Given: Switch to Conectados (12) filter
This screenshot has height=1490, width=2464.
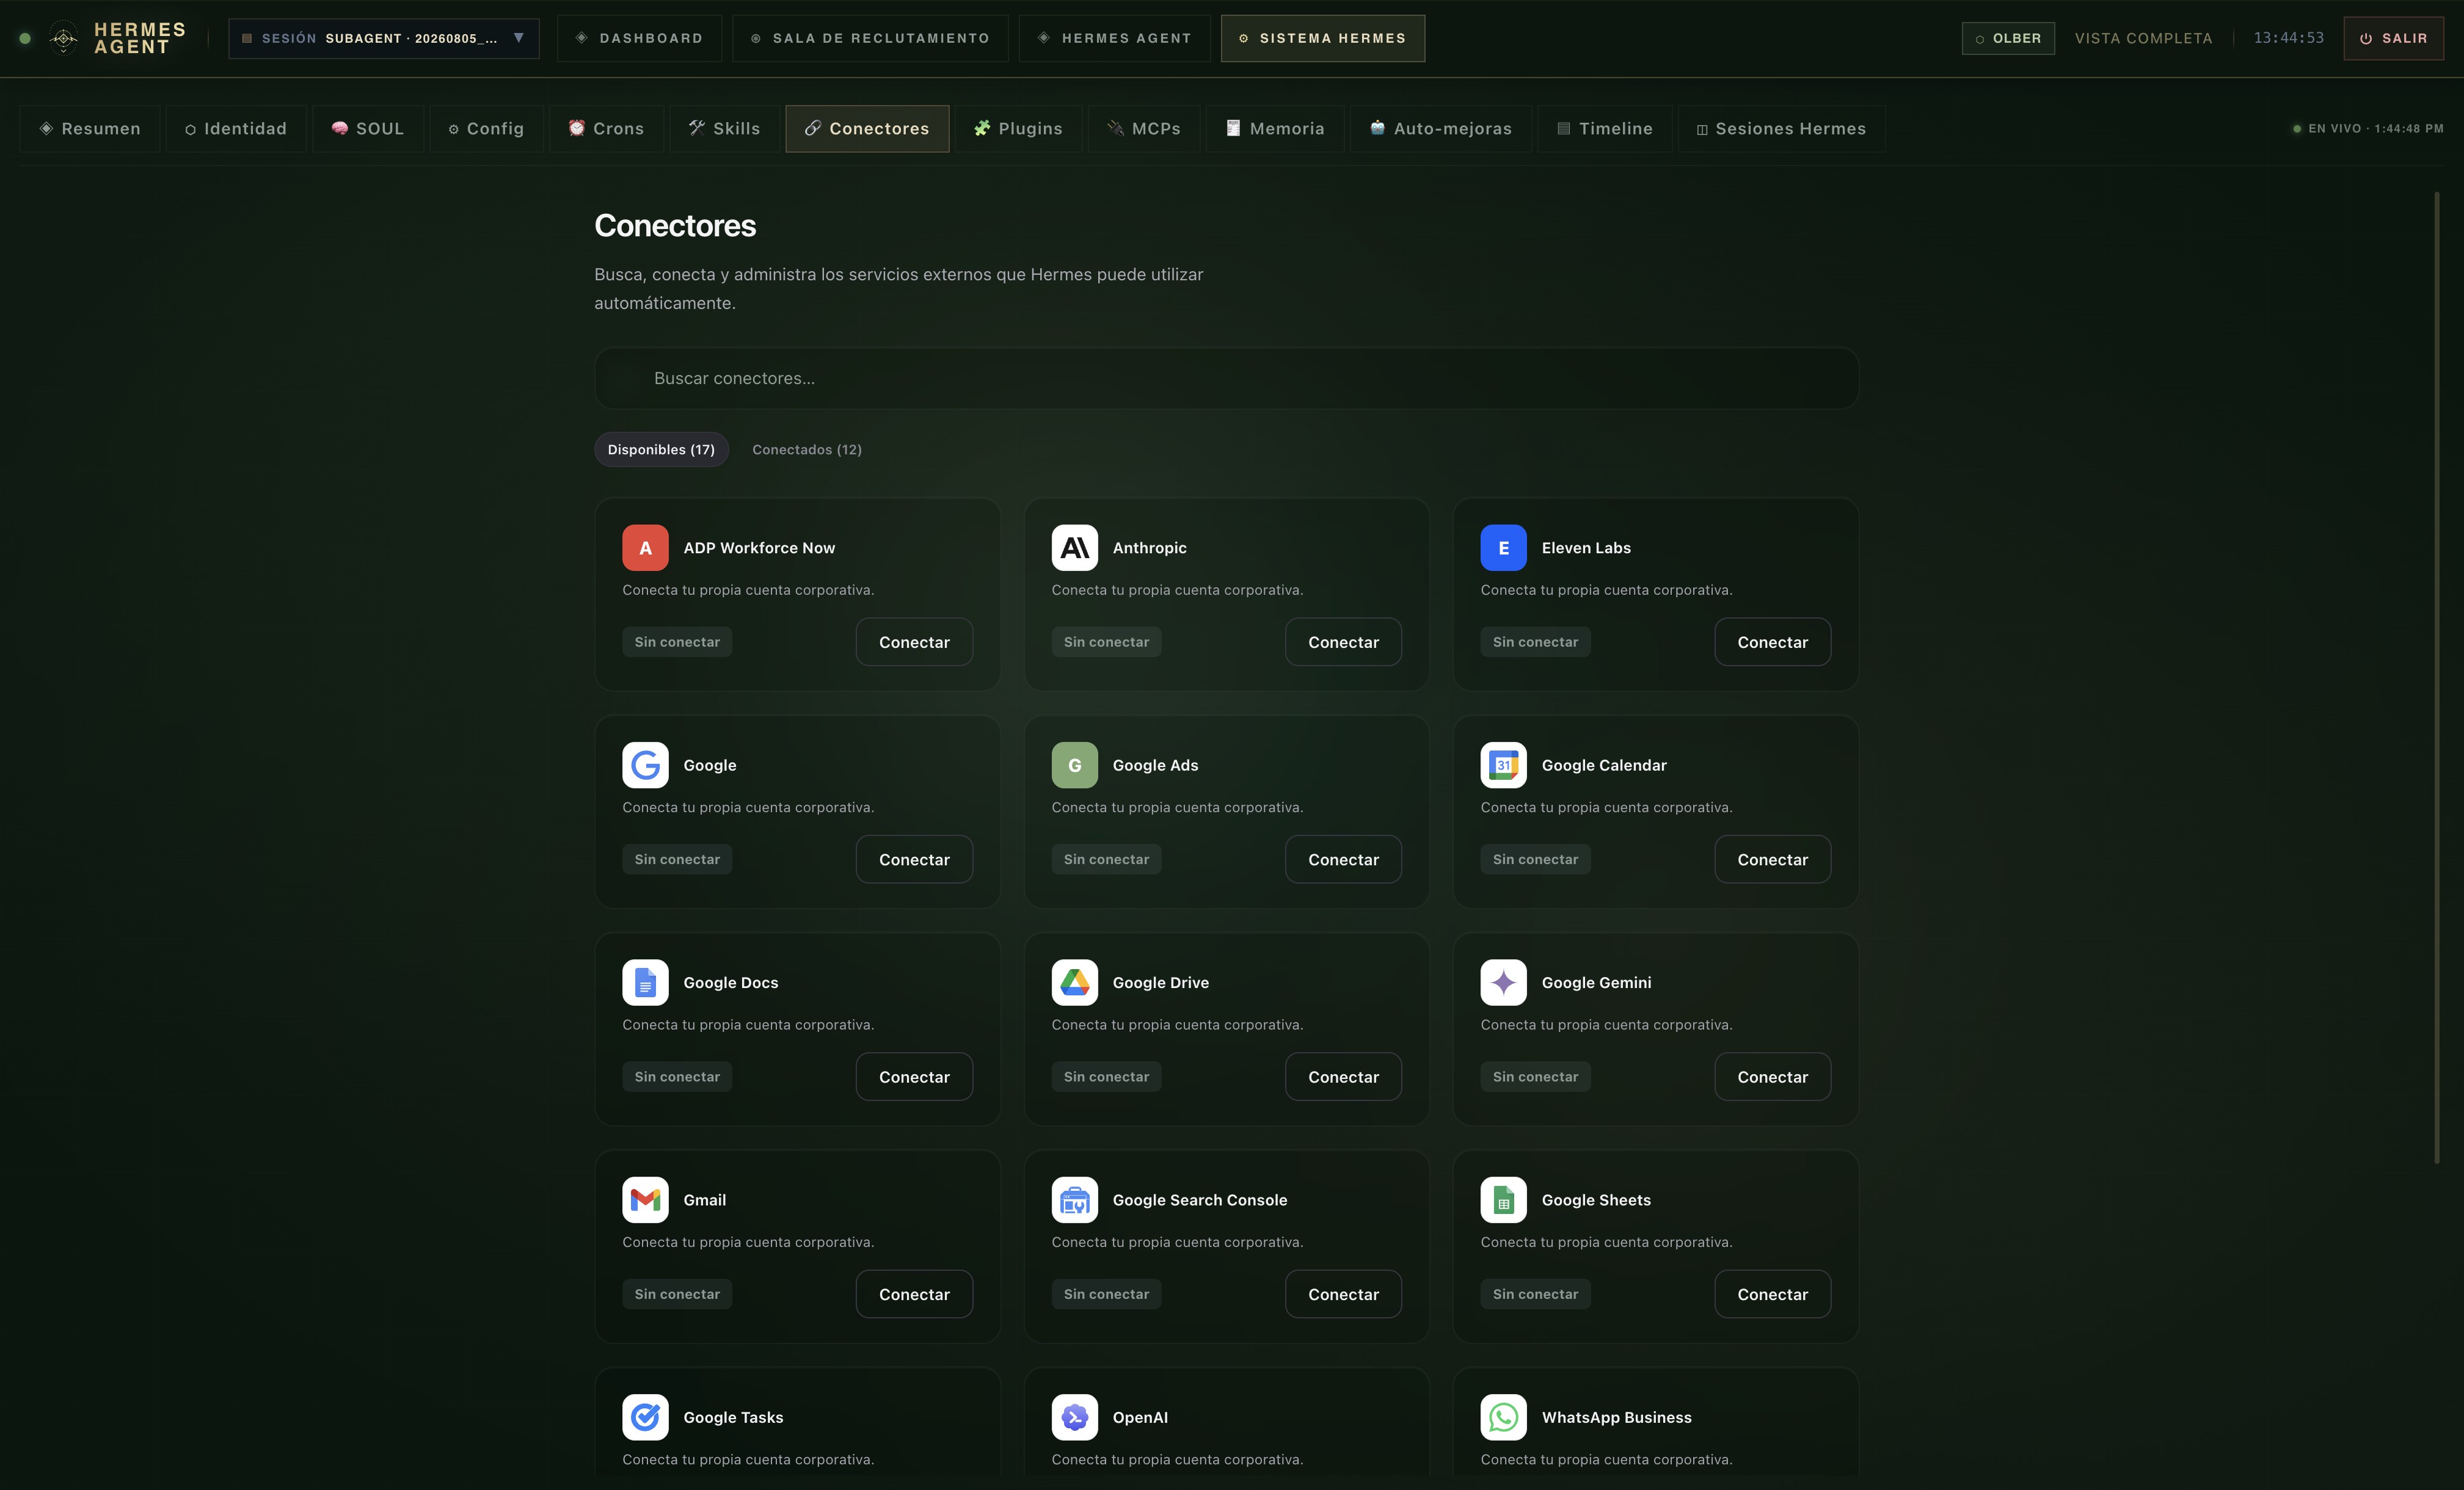Looking at the screenshot, I should pyautogui.click(x=806, y=449).
